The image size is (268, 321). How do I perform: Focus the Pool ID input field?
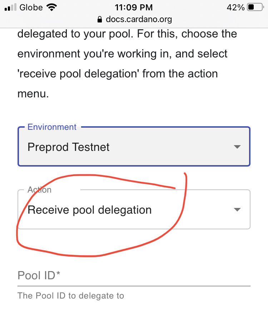[134, 276]
